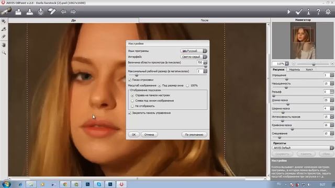Open Skype from the taskbar
This screenshot has height=188, width=335.
(x=99, y=184)
